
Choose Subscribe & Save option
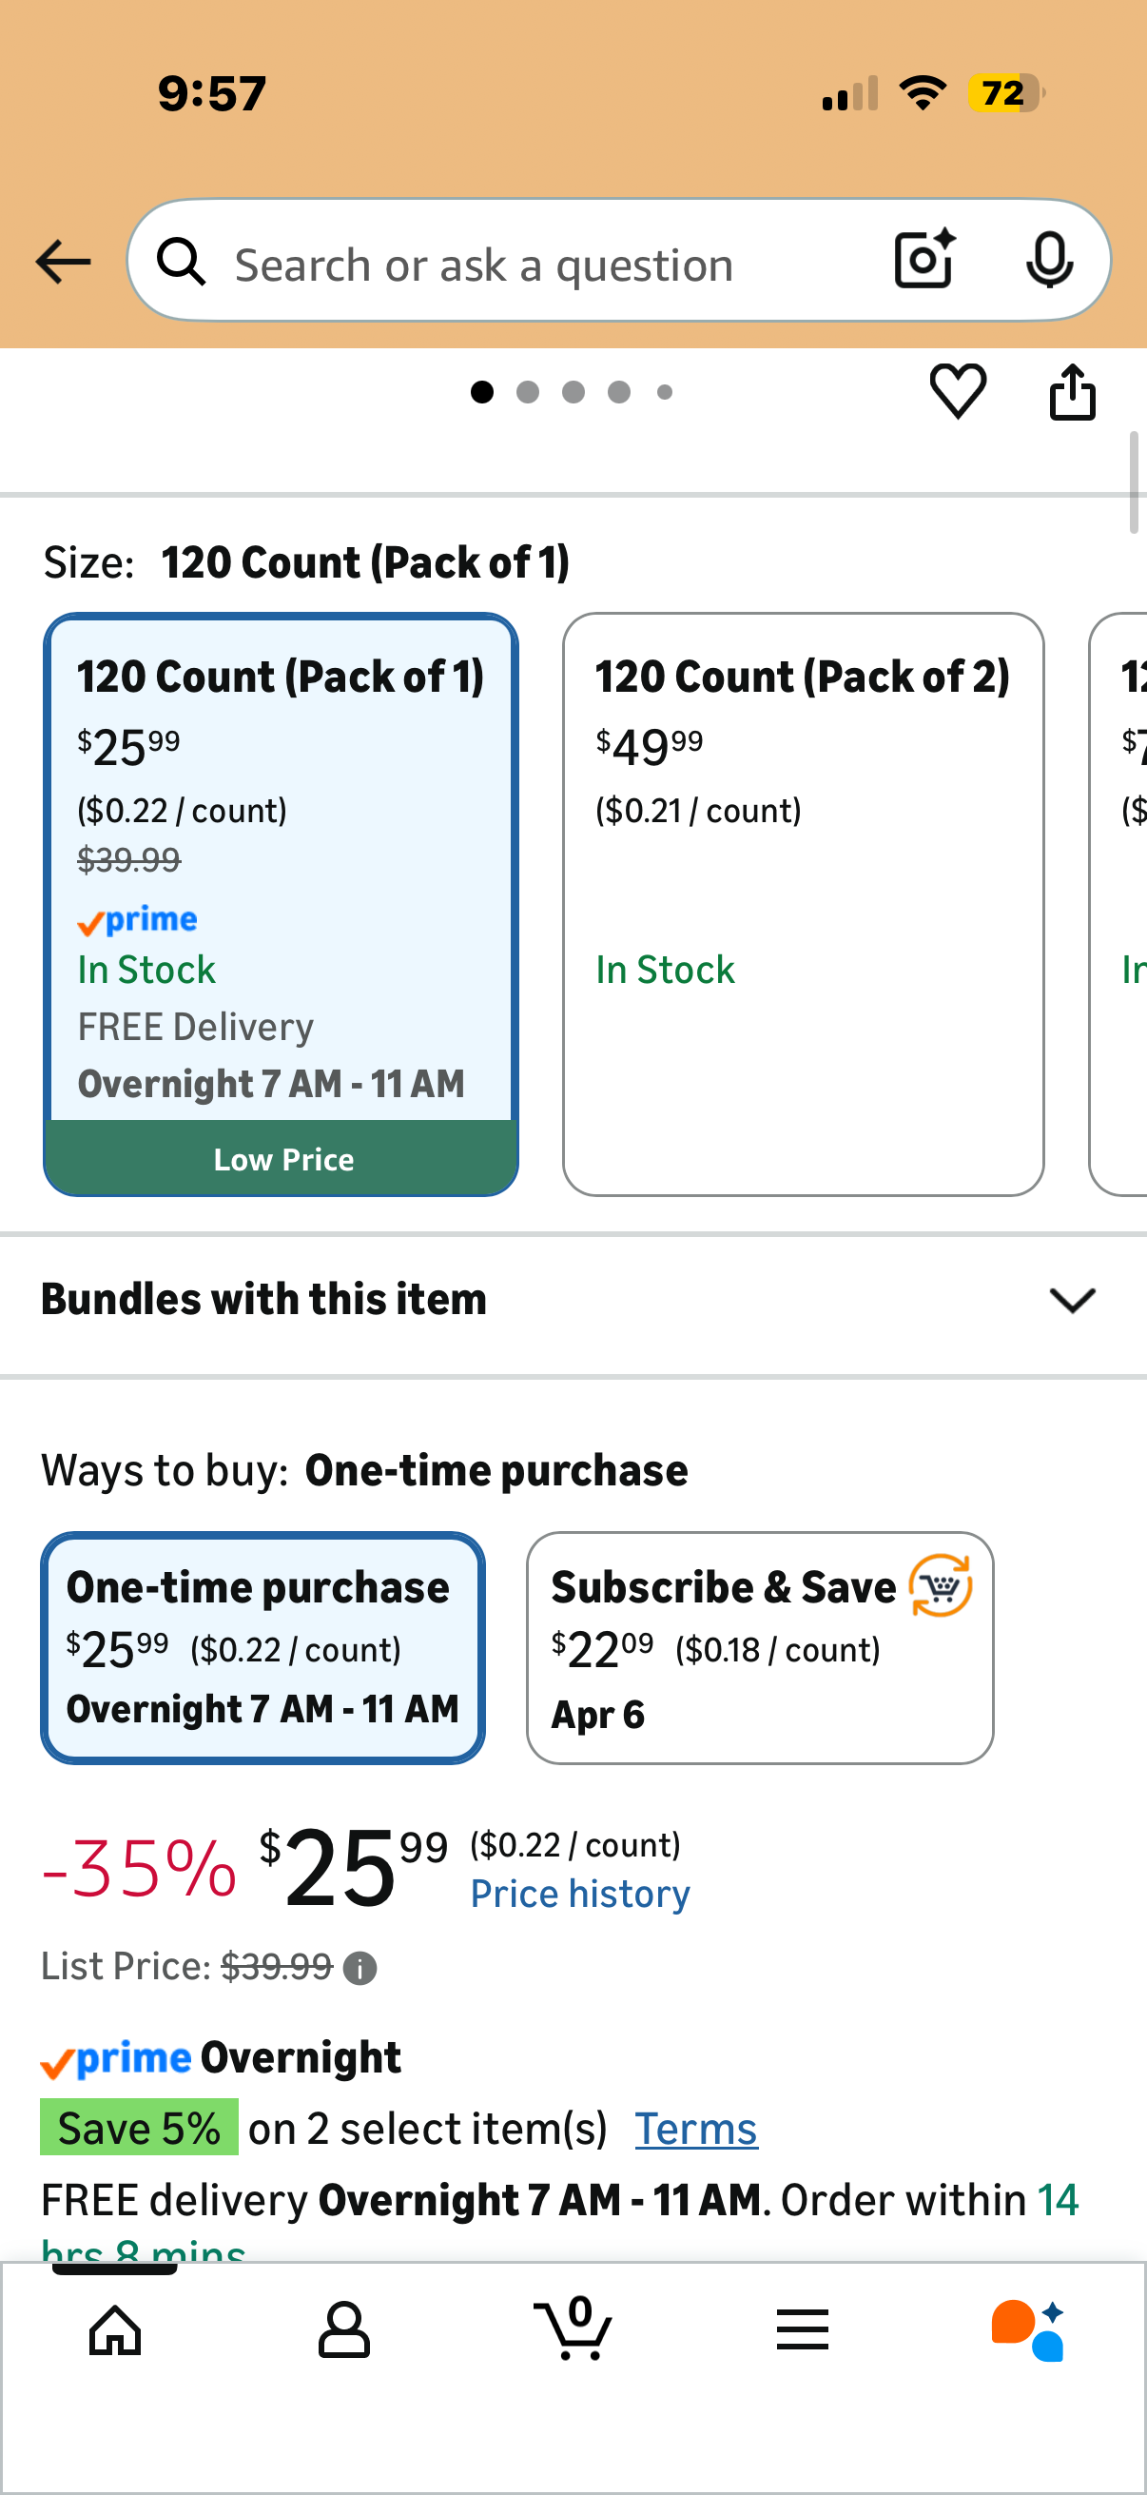pos(760,1647)
